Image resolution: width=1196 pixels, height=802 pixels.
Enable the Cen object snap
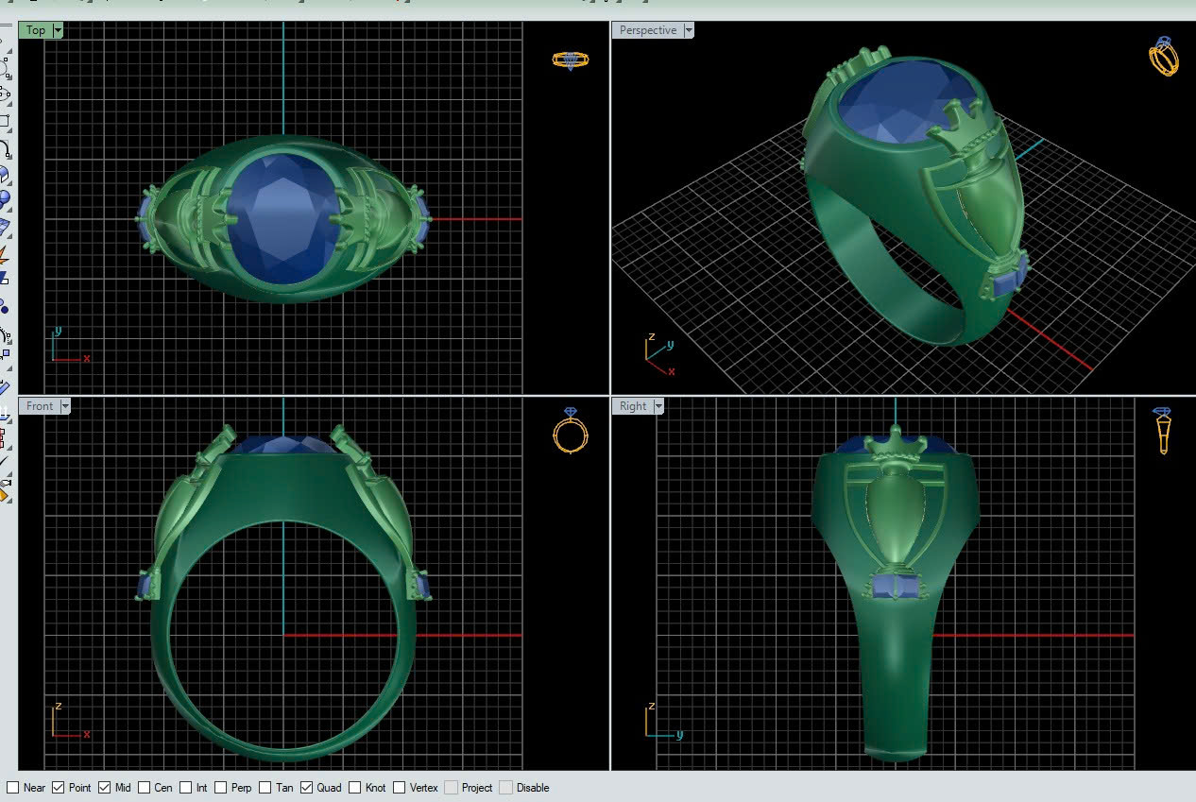click(x=144, y=787)
